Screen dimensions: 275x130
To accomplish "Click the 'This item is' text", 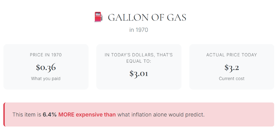I will point(27,115).
